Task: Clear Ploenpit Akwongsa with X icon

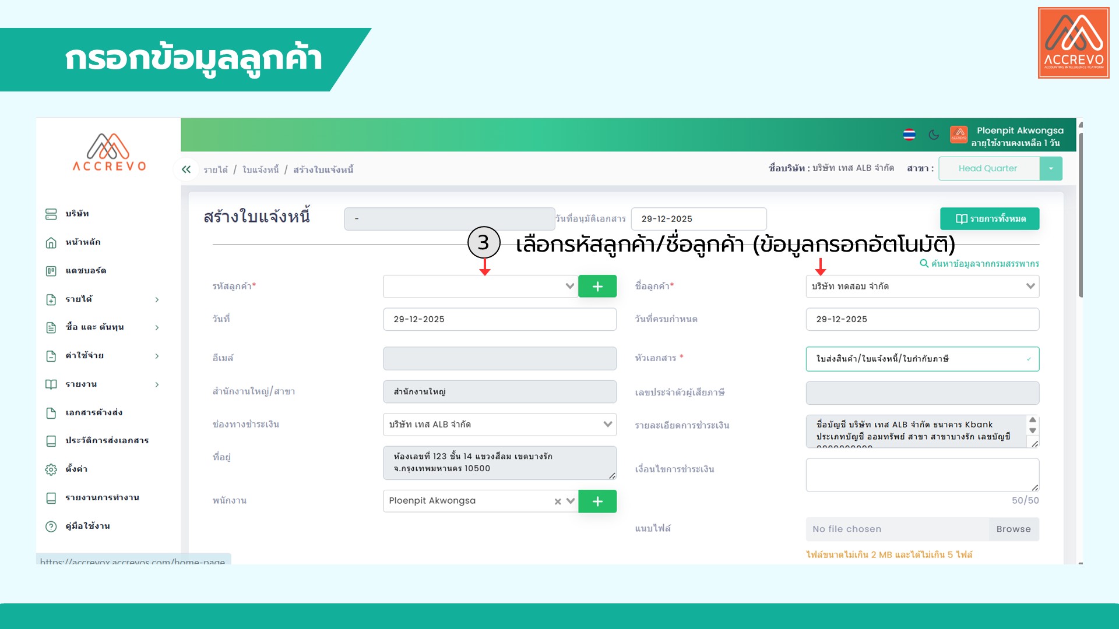Action: (558, 501)
